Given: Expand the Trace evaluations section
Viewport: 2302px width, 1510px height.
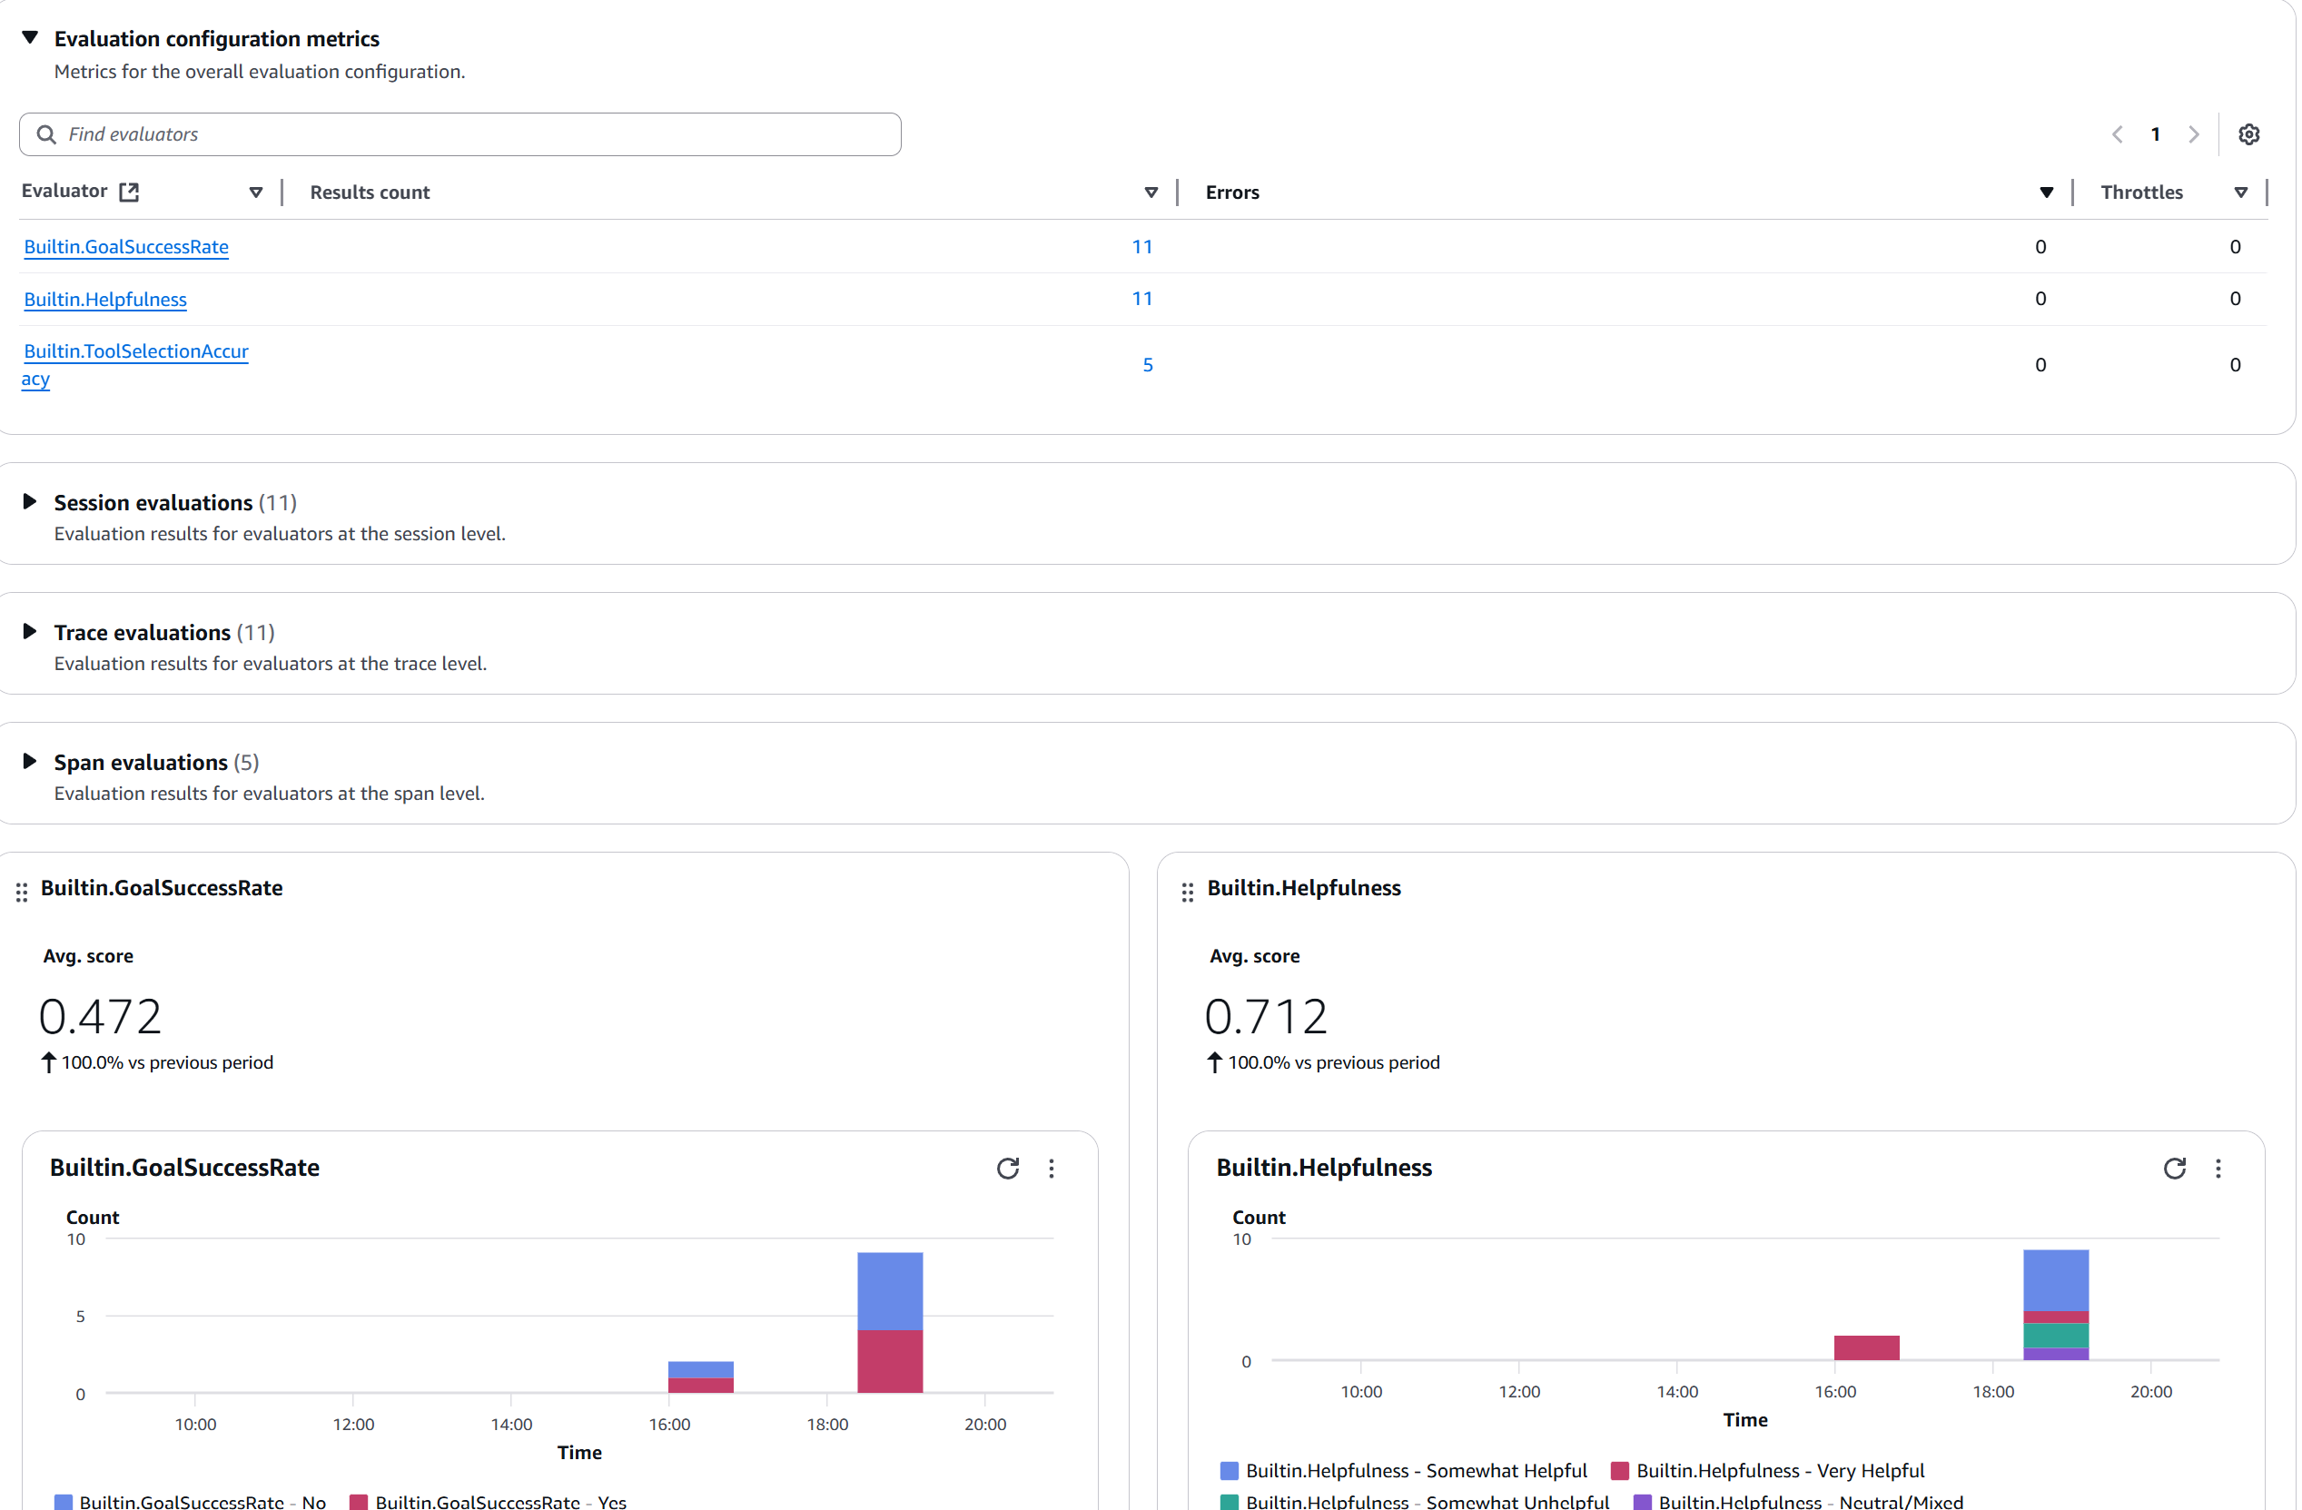Looking at the screenshot, I should tap(28, 631).
